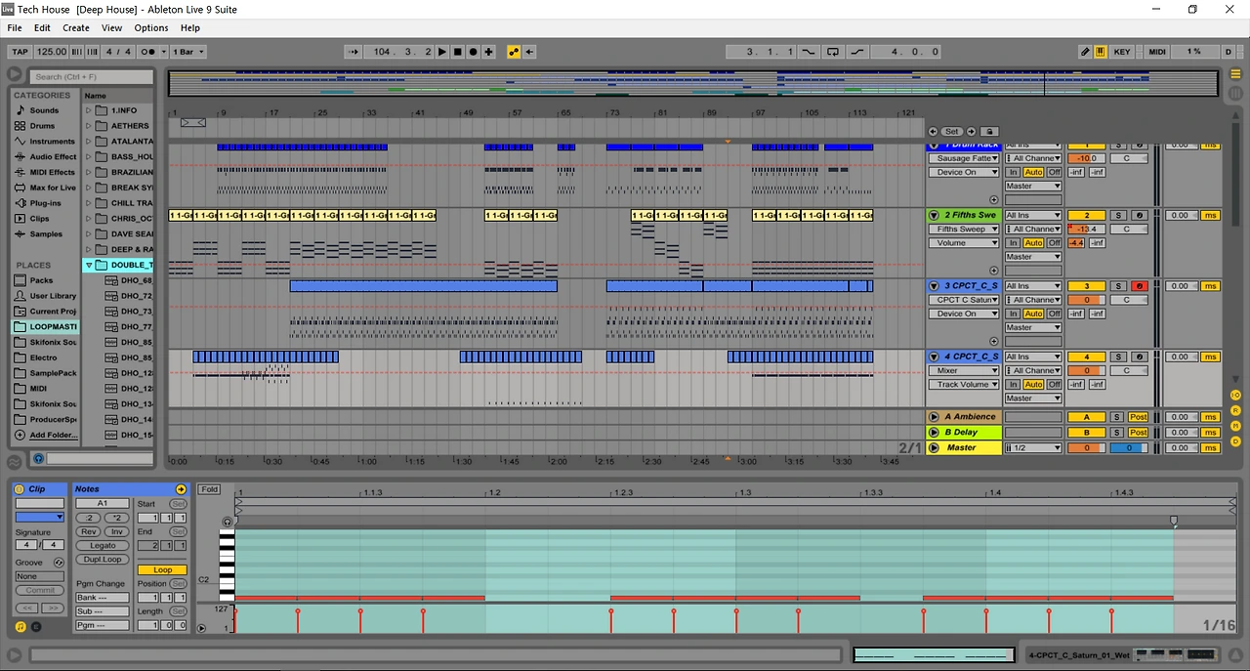Viewport: 1250px width, 671px height.
Task: Click the metronome toggle in transport bar
Action: click(148, 52)
